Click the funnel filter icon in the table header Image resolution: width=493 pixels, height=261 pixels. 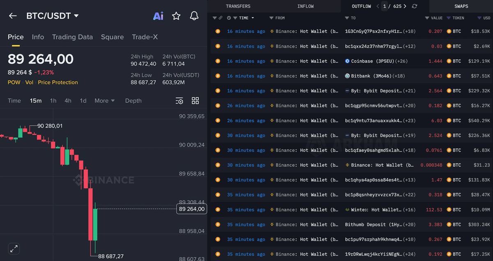point(214,18)
